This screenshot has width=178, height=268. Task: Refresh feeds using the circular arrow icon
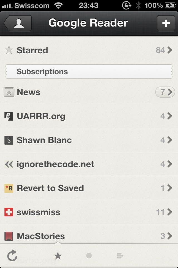coord(12,256)
